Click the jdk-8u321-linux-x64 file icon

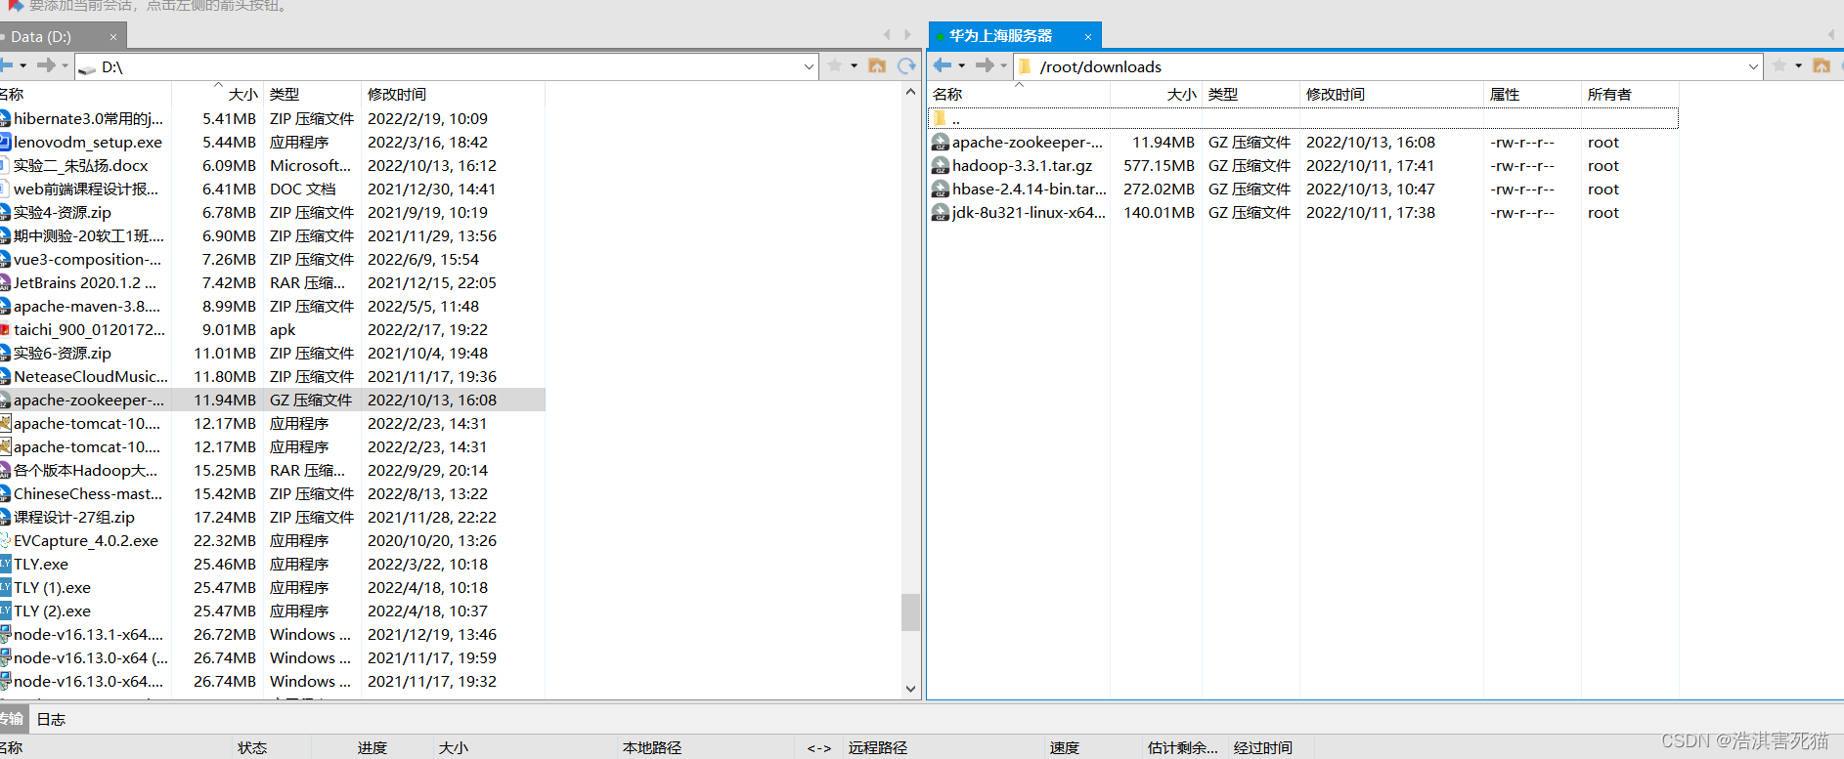pos(940,213)
